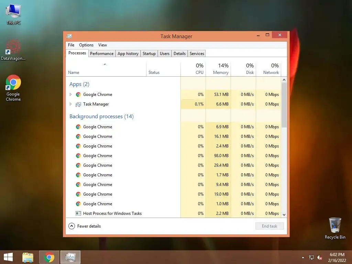Select Chrome process using 1.0 MB
352x264 pixels.
point(174,204)
